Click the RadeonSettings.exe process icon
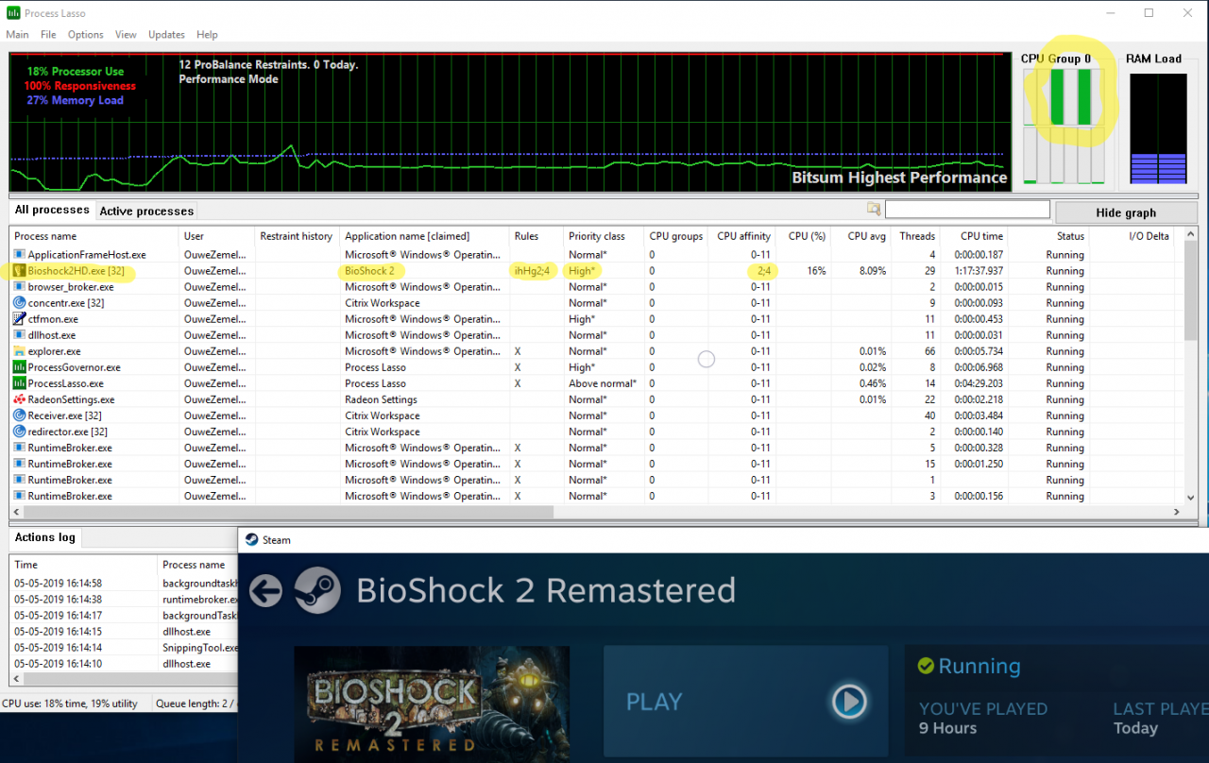The image size is (1209, 763). (20, 399)
